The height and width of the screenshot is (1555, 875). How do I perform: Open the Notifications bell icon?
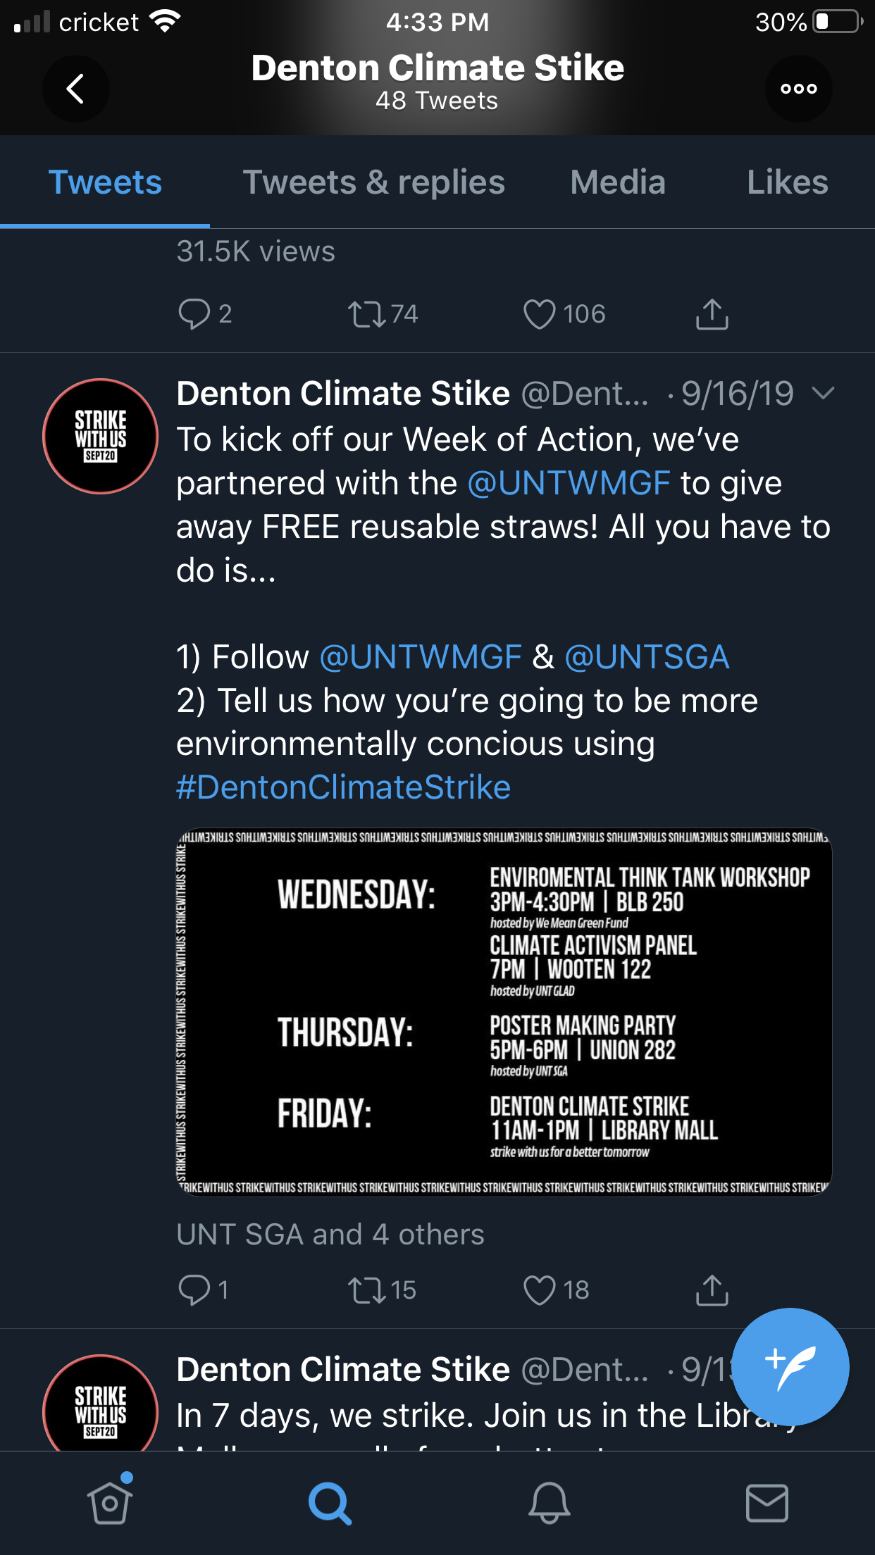coord(549,1502)
